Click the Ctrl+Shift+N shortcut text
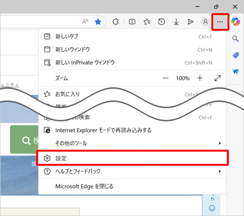This screenshot has width=244, height=216. (x=198, y=63)
